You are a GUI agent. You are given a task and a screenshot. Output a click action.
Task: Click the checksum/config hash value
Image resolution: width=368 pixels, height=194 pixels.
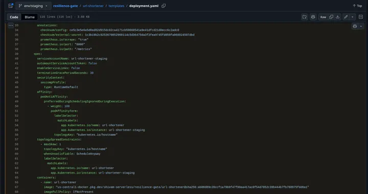point(124,30)
